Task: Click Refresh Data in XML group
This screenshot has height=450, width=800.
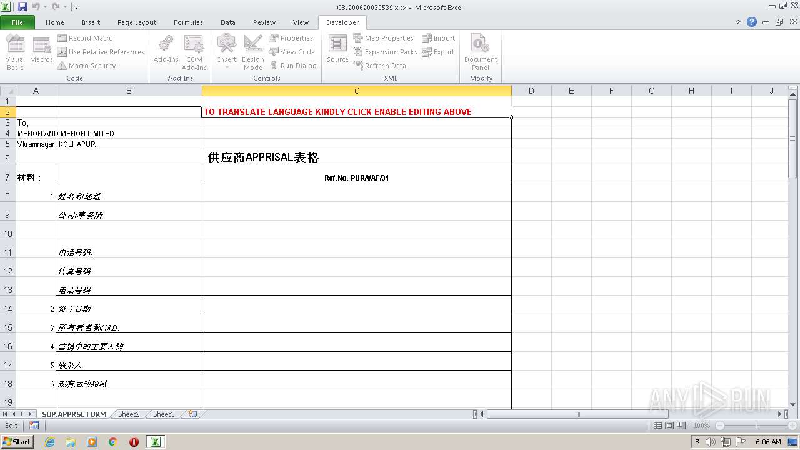Action: tap(379, 66)
